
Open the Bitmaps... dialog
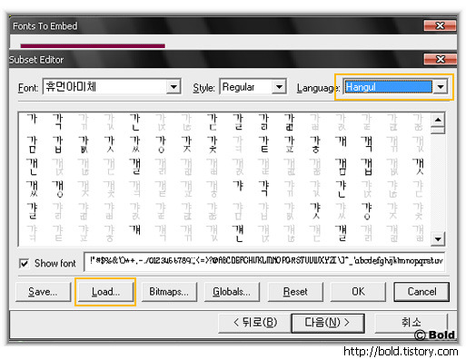169,292
